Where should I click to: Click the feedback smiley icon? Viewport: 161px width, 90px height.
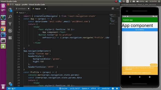113,88
